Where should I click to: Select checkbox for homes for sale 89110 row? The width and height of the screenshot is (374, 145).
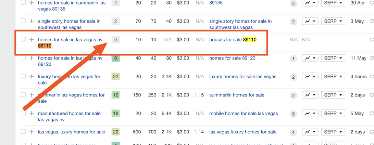(23, 39)
